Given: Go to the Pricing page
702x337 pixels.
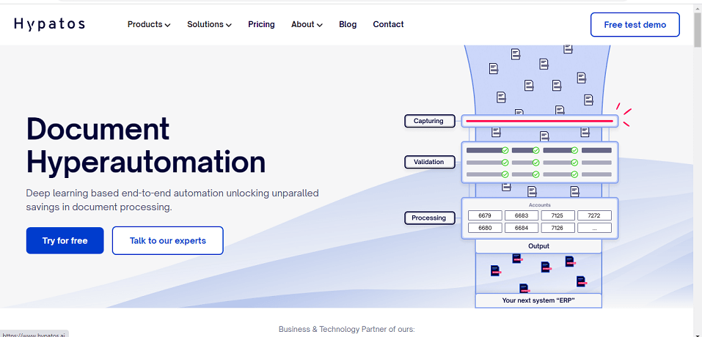Looking at the screenshot, I should click(261, 25).
